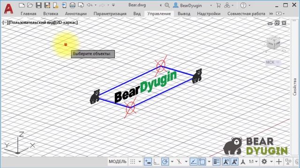Click the Isolate Objects shapes icon
300x168 pixels.
[x=288, y=161]
